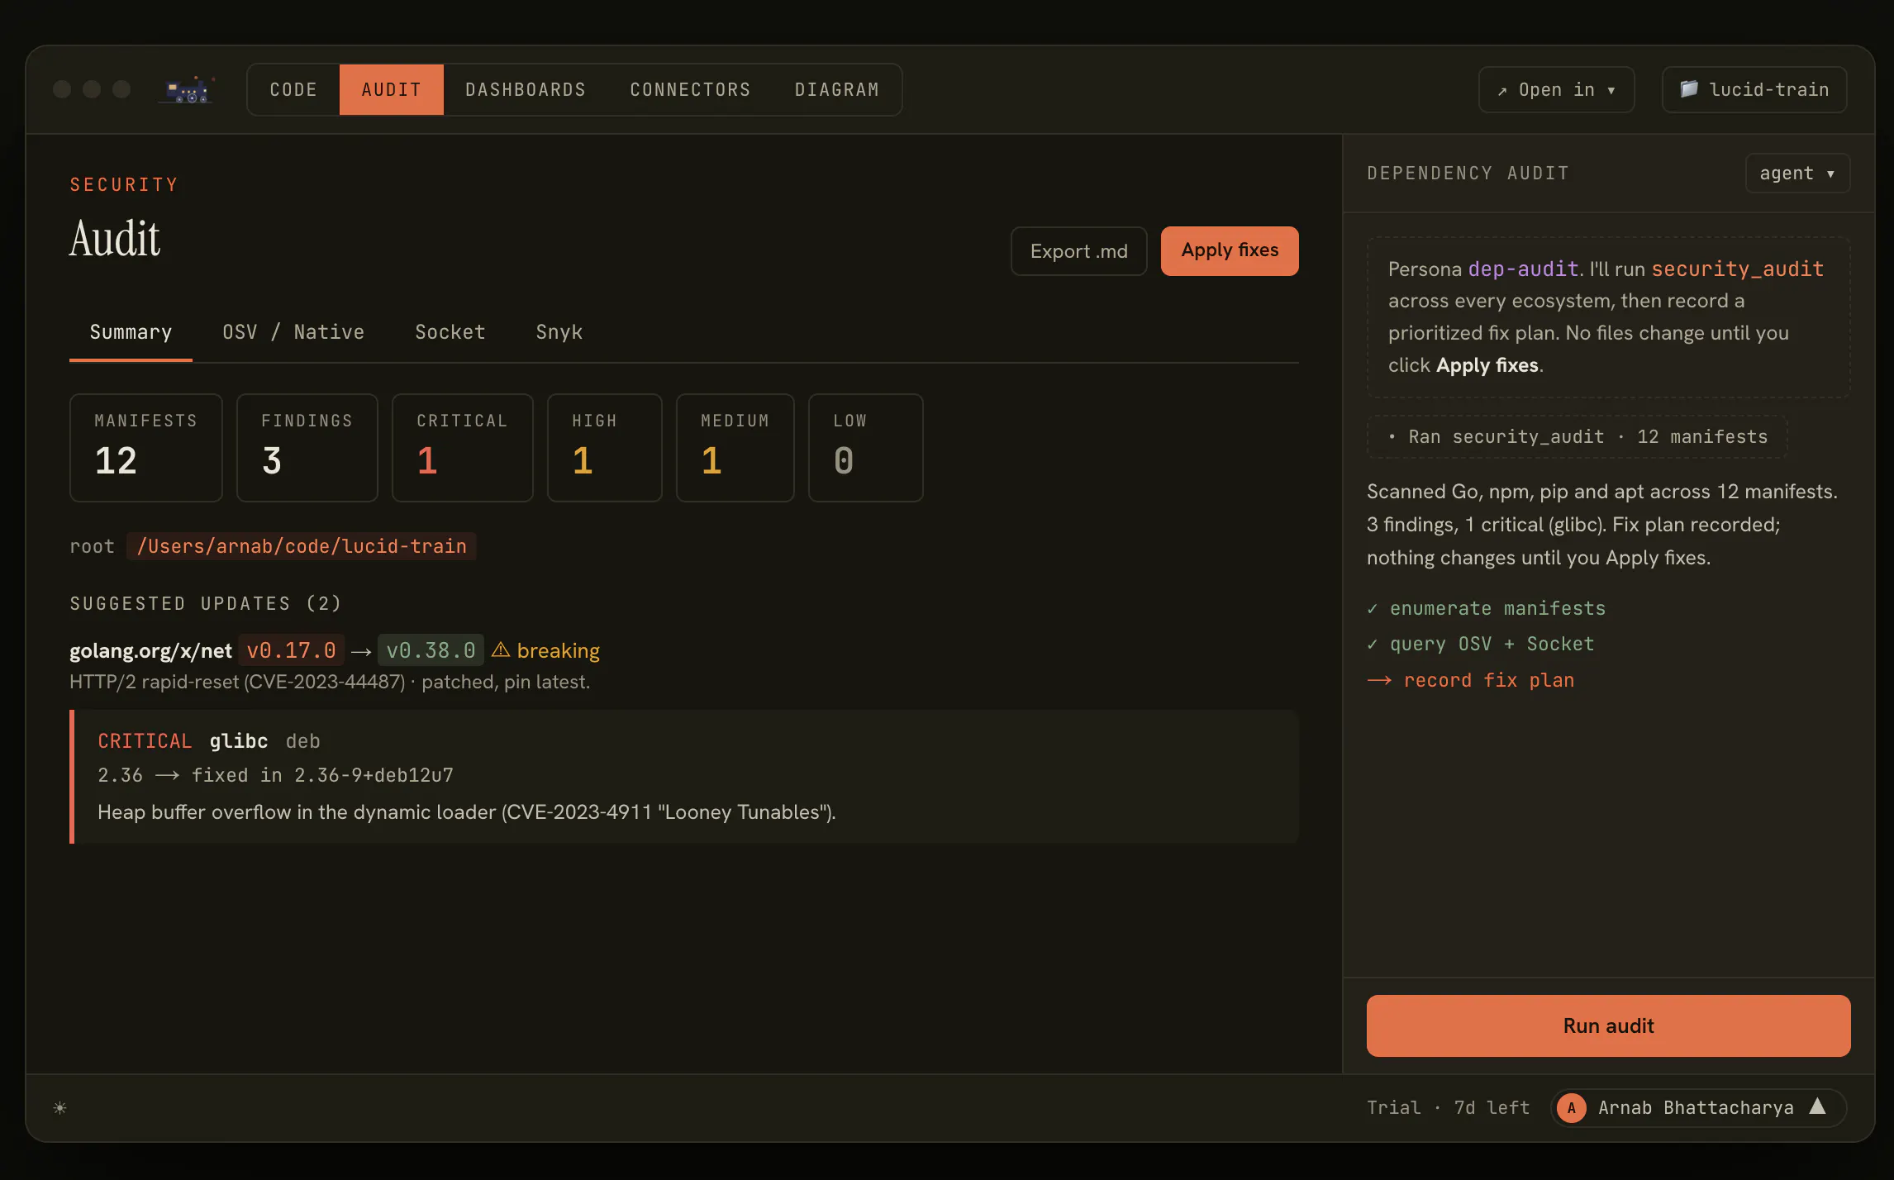Click the A avatar of Arnab Bhattacharya
Image resolution: width=1894 pixels, height=1180 pixels.
tap(1572, 1108)
